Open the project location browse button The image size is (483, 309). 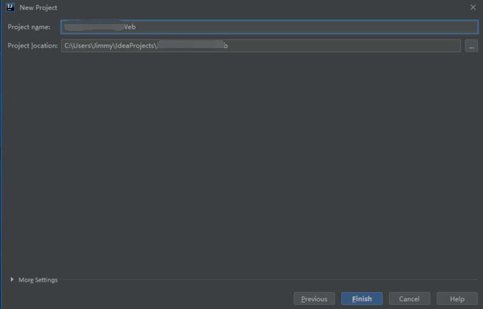pyautogui.click(x=471, y=46)
